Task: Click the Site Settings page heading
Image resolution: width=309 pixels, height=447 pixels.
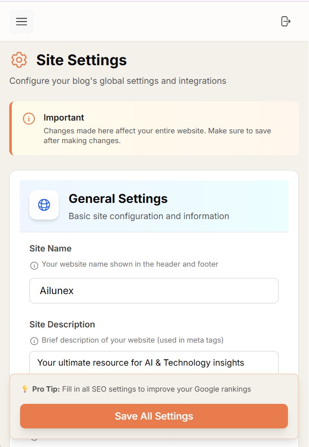Action: pyautogui.click(x=81, y=60)
